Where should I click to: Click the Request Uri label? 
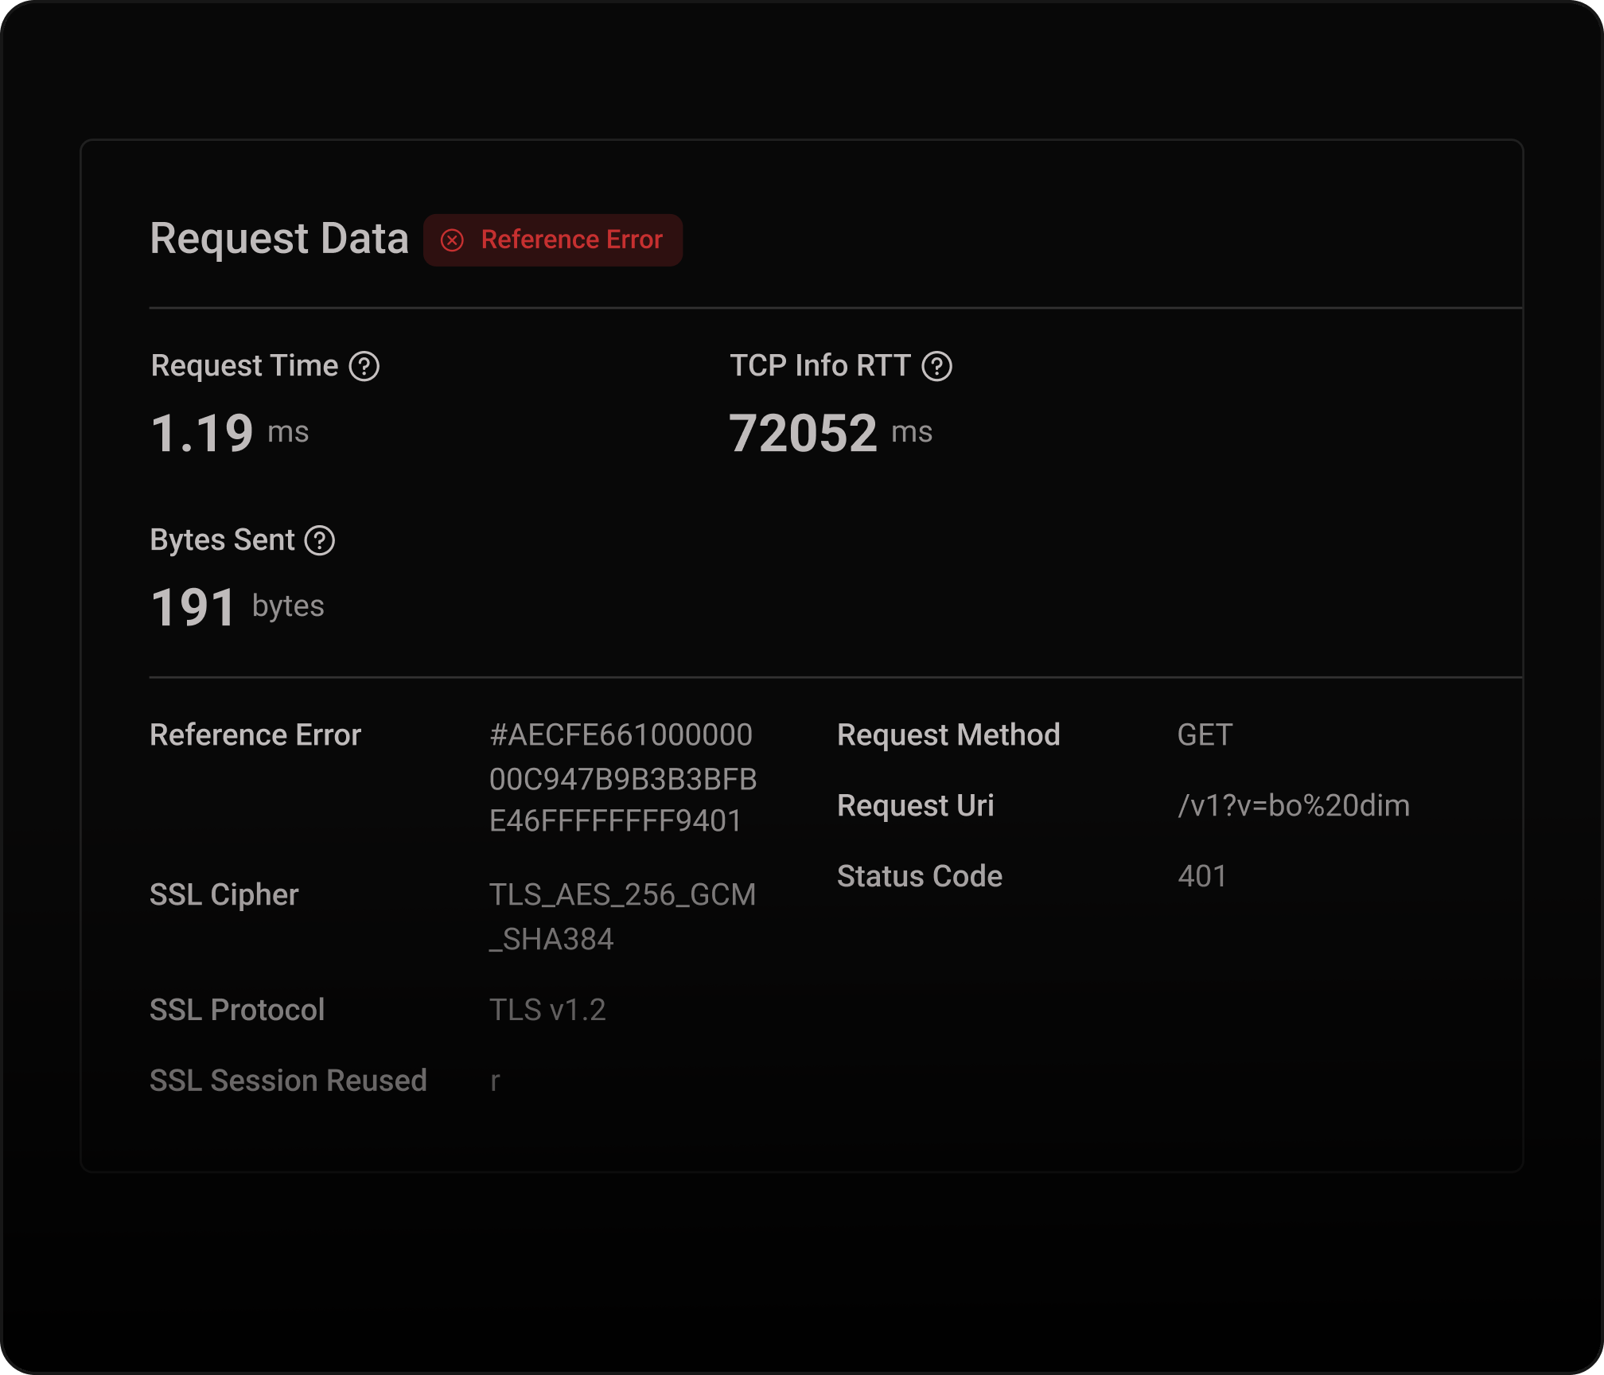916,806
